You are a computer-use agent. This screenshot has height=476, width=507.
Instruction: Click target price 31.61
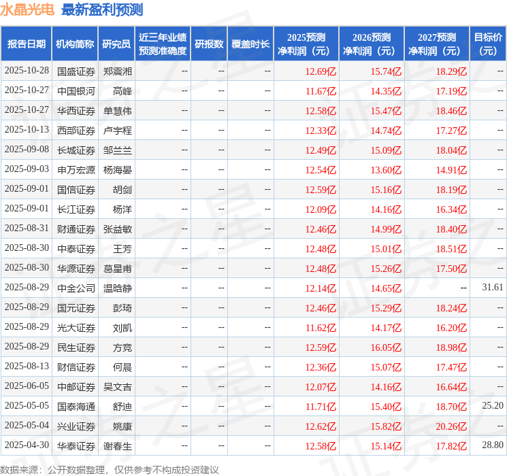click(x=493, y=287)
